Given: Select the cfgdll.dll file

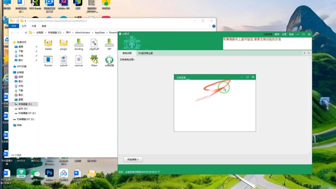Looking at the screenshot, I should coord(94,44).
